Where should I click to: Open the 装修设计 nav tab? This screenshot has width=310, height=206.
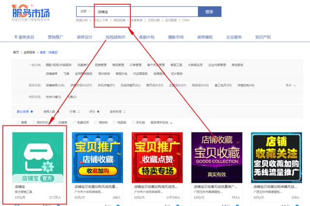(84, 37)
